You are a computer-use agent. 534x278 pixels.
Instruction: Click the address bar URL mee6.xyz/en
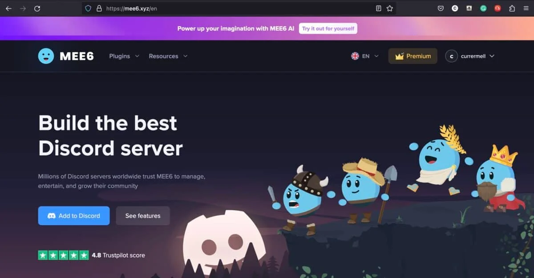tap(132, 8)
